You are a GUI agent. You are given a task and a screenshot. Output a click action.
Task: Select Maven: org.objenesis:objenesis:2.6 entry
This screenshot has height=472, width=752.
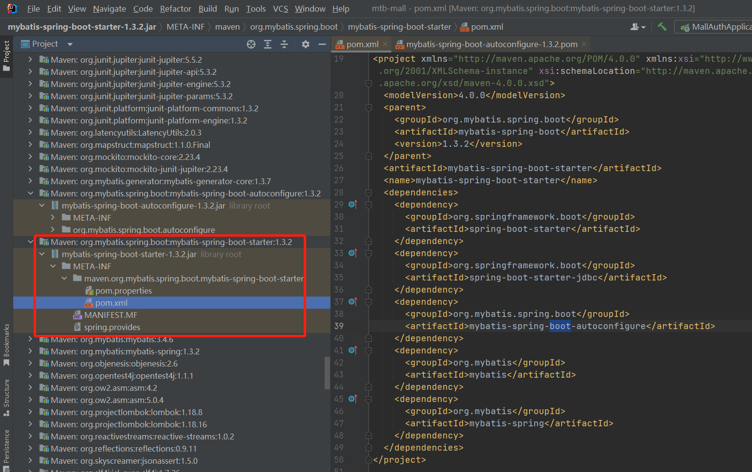(x=108, y=364)
